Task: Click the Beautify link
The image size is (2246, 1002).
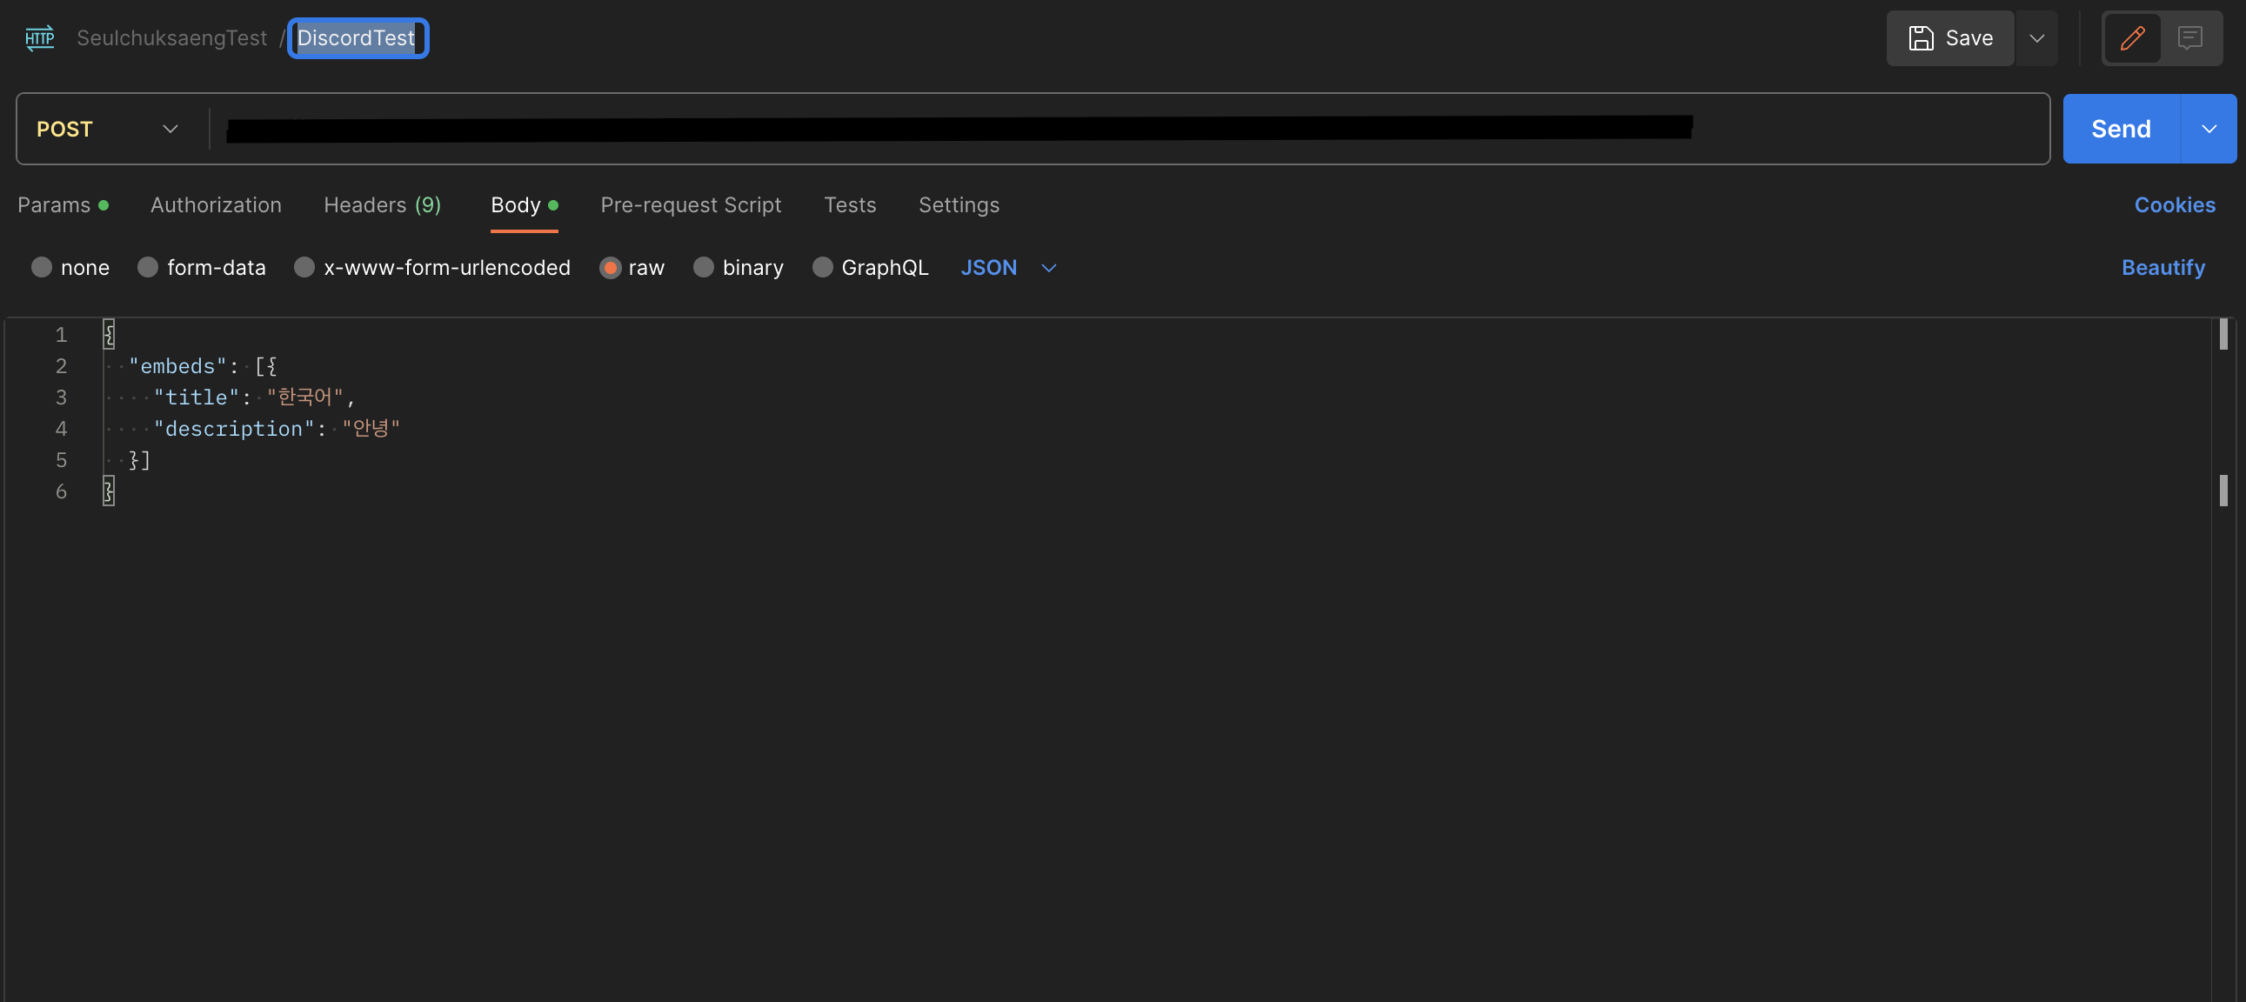Action: (2162, 267)
